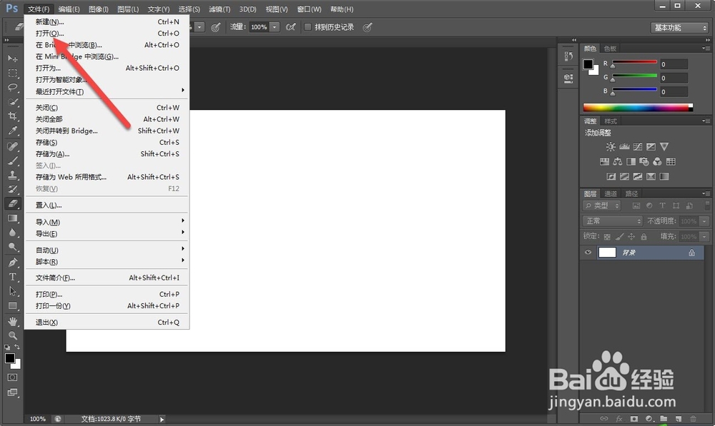The height and width of the screenshot is (426, 715).
Task: Open the History panel icon
Action: click(x=568, y=56)
